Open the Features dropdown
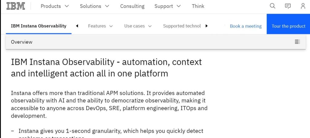Viewport: 310px width, 138px height. [100, 26]
